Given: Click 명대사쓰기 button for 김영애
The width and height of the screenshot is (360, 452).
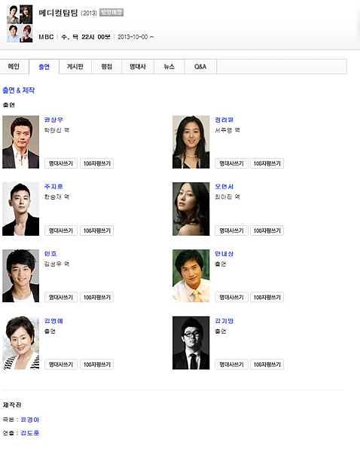Looking at the screenshot, I should click(x=61, y=365).
